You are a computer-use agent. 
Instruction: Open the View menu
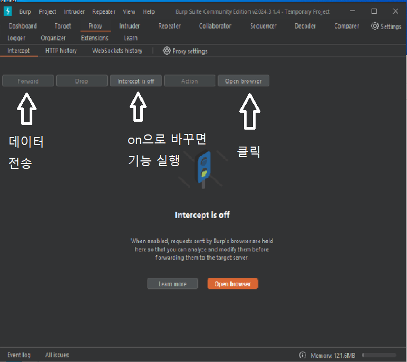click(x=129, y=12)
